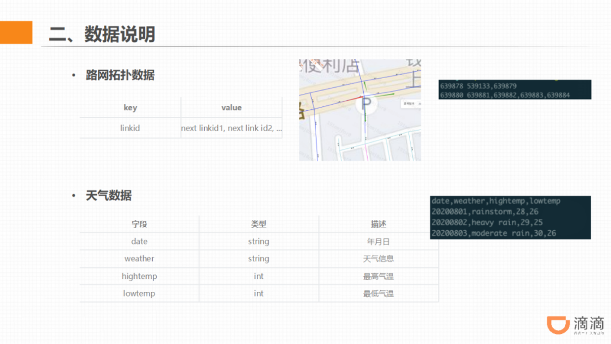The width and height of the screenshot is (611, 344).
Task: Click the 最低气温 description cell
Action: point(378,293)
